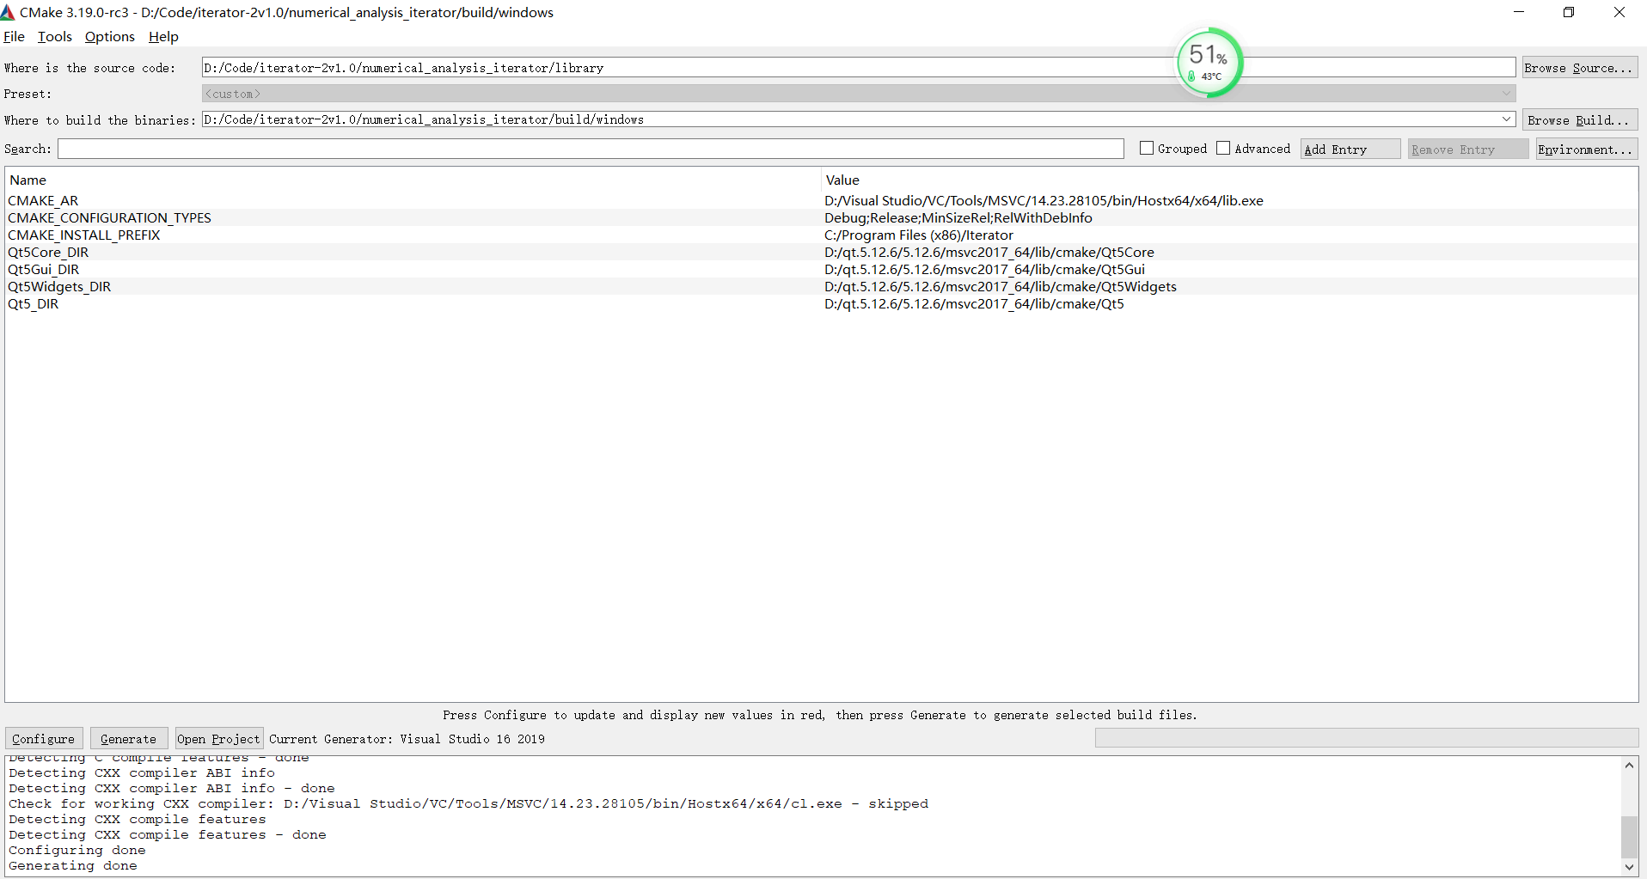Click Browse Build button
Image resolution: width=1647 pixels, height=879 pixels.
click(x=1580, y=119)
